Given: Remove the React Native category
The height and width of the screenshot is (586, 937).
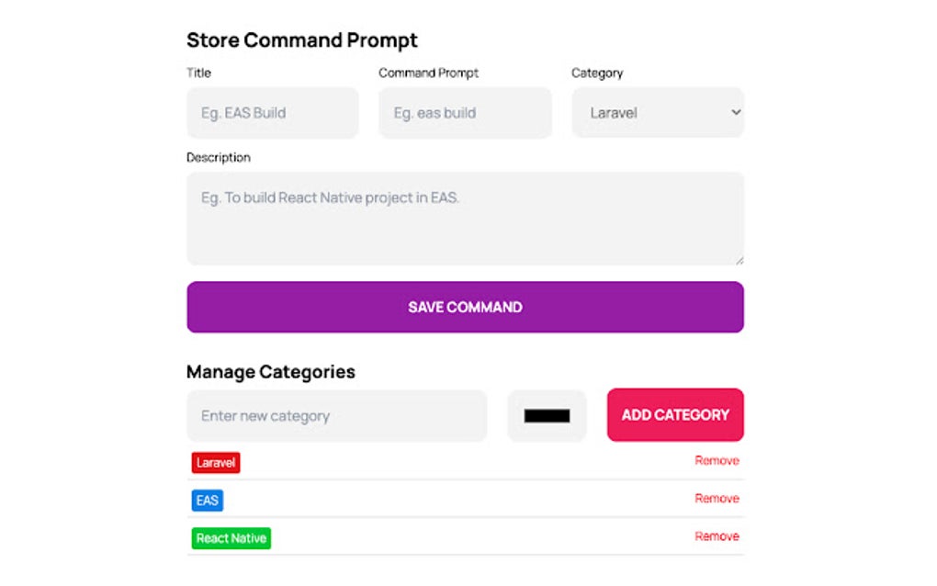Looking at the screenshot, I should pyautogui.click(x=717, y=536).
